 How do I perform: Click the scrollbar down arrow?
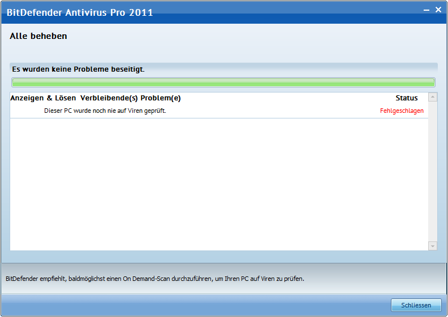click(433, 246)
